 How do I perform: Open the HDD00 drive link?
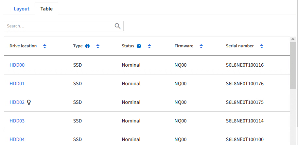tap(17, 65)
